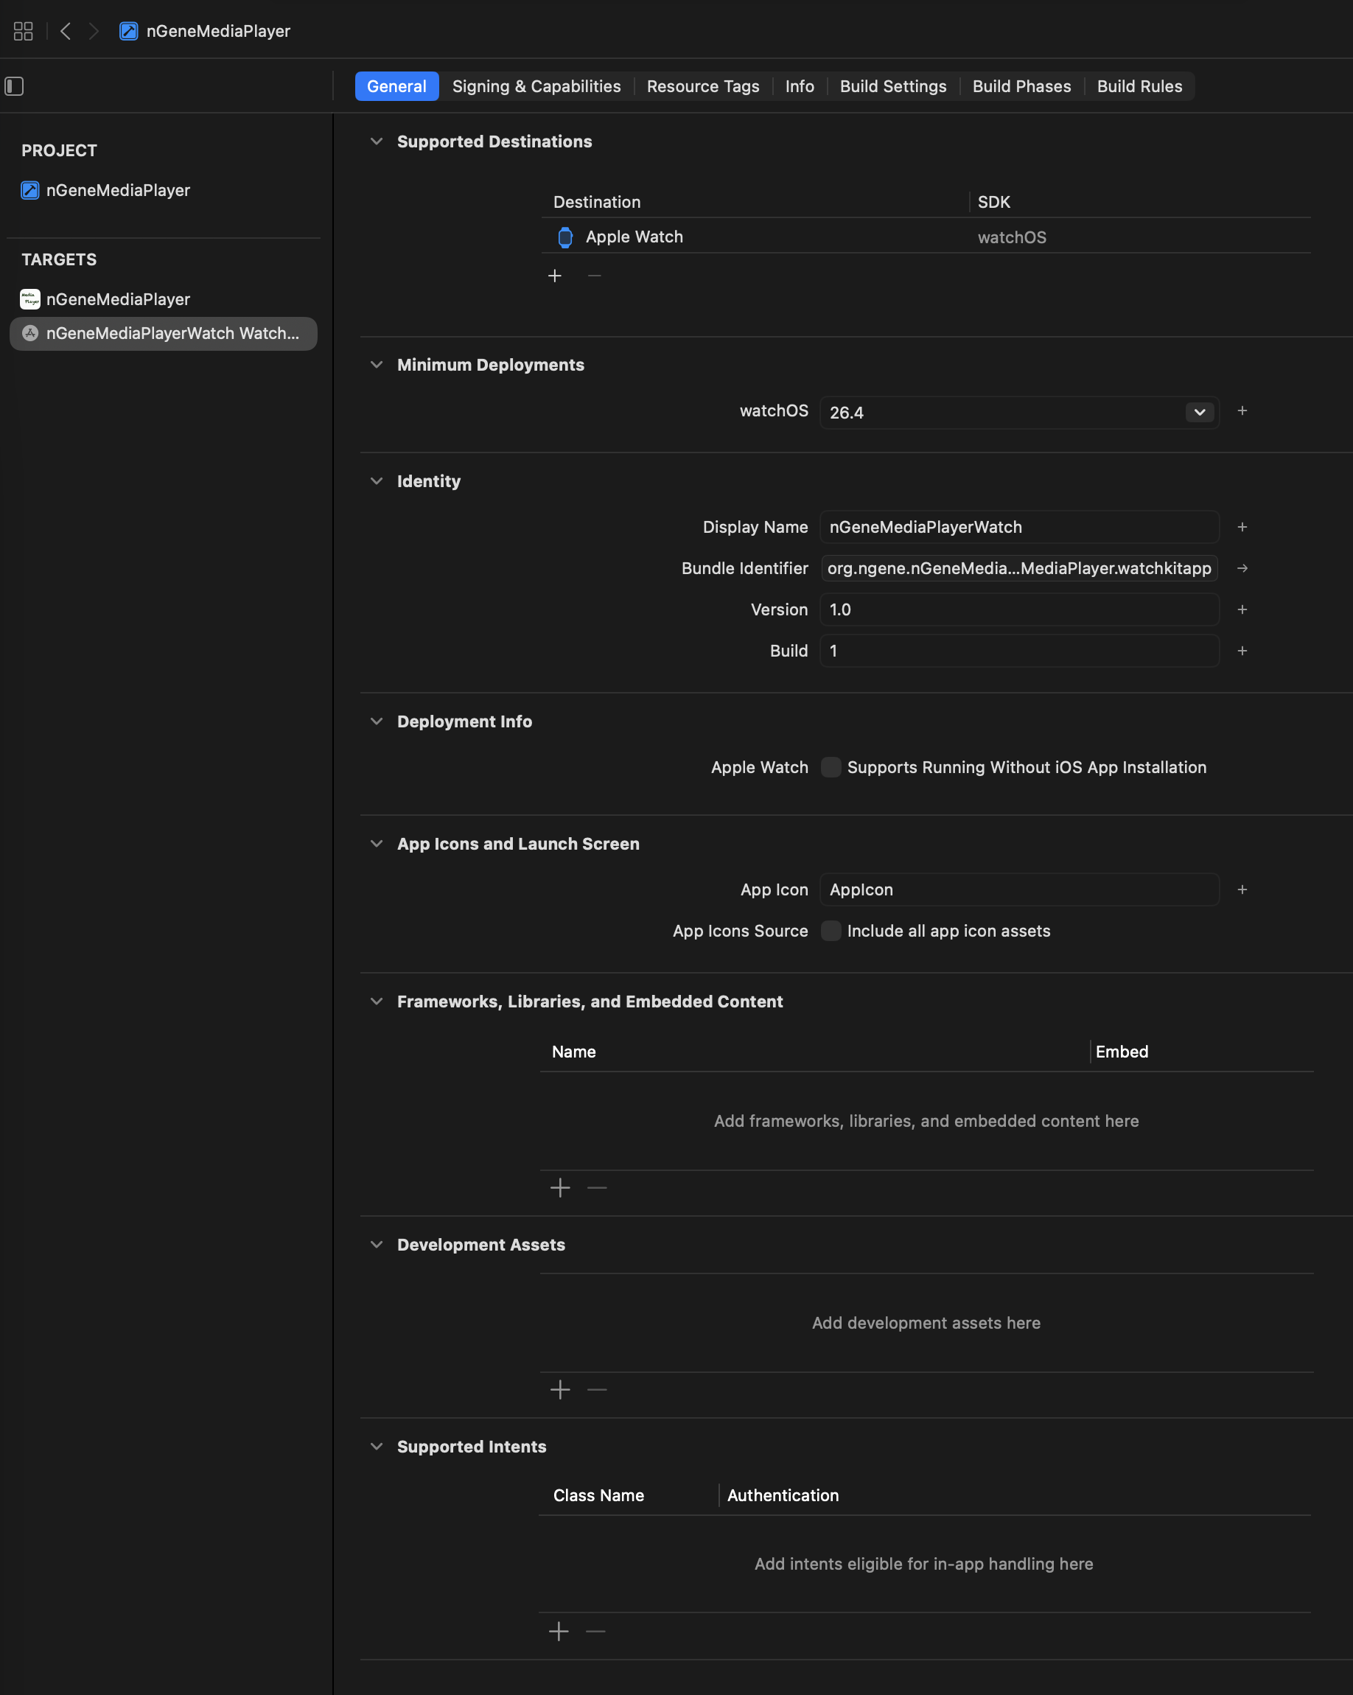Image resolution: width=1353 pixels, height=1695 pixels.
Task: Open the watchOS version dropdown
Action: tap(1200, 412)
